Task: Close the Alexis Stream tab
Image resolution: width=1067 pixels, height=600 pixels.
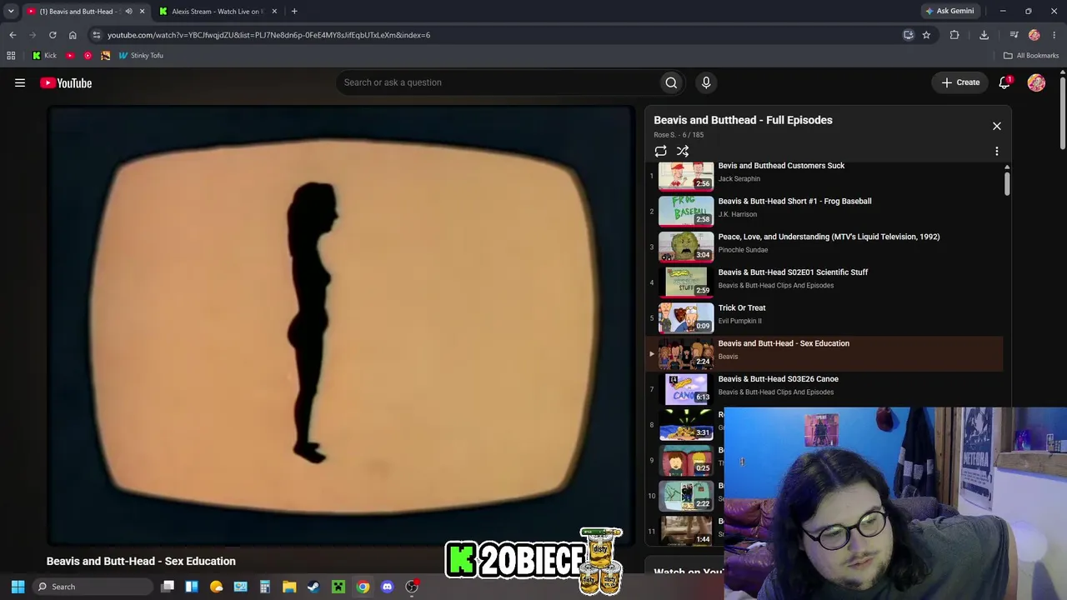Action: pyautogui.click(x=274, y=11)
